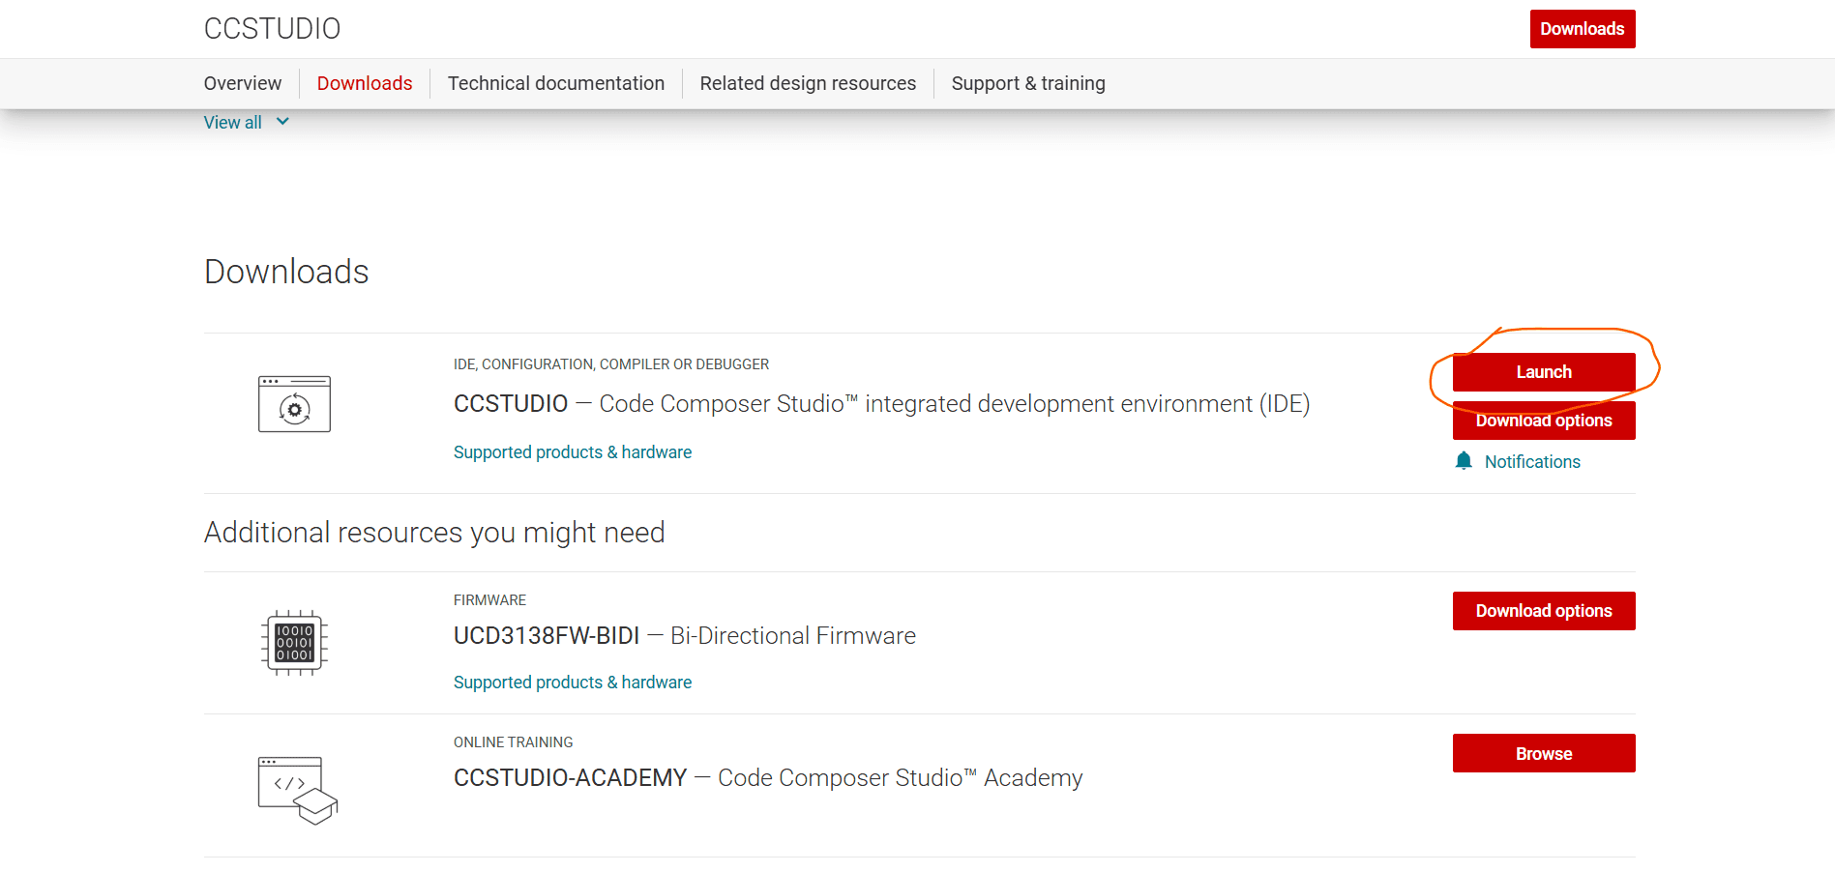Open the Technical documentation tab
This screenshot has height=872, width=1835.
tap(556, 83)
